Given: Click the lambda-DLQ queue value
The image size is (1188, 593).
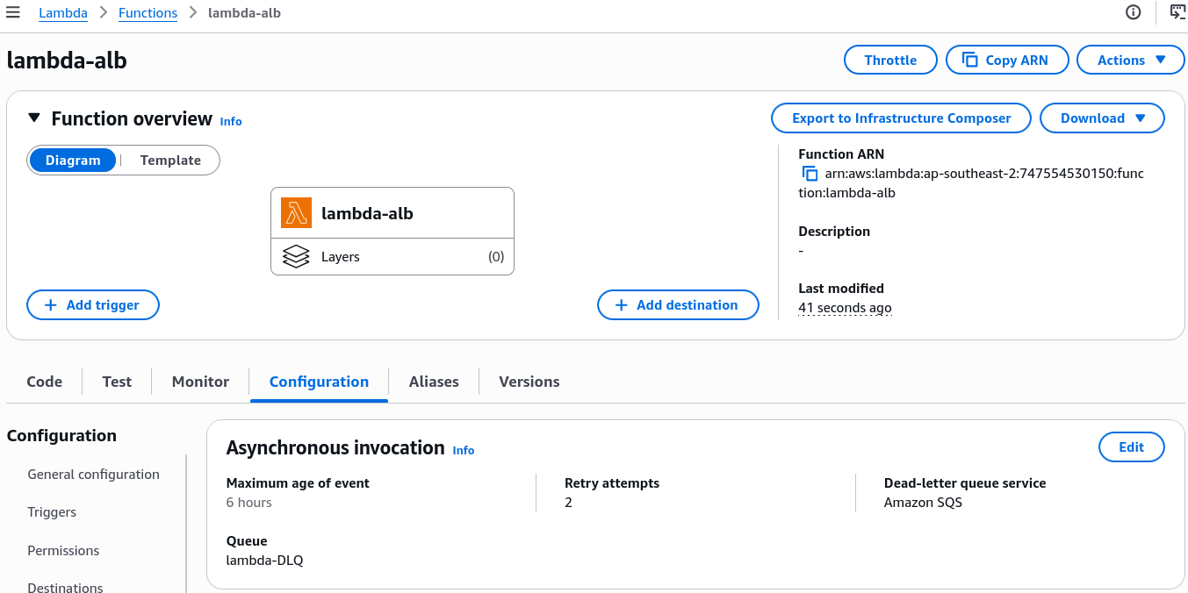Looking at the screenshot, I should click(264, 561).
